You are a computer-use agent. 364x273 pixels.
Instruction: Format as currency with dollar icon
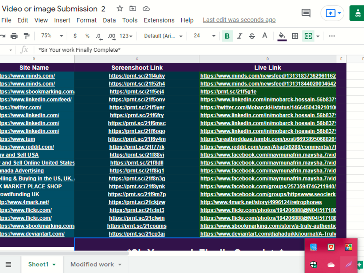point(75,36)
